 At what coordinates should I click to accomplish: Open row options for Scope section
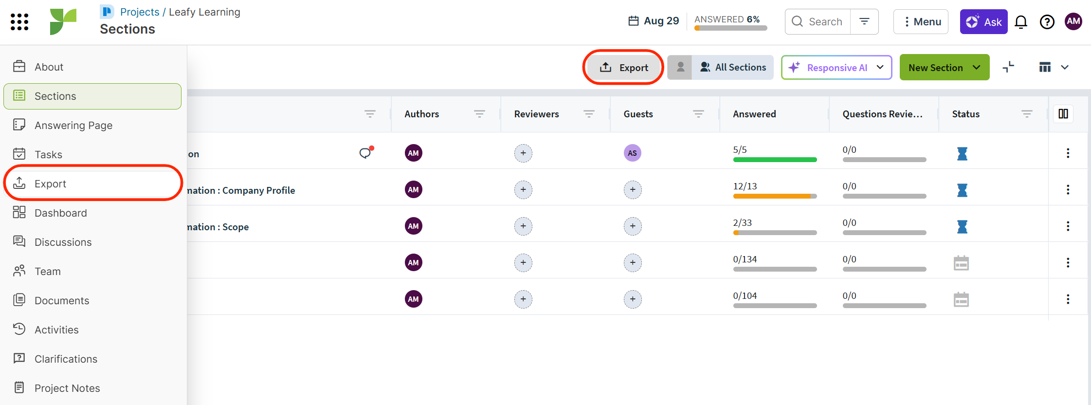coord(1068,226)
